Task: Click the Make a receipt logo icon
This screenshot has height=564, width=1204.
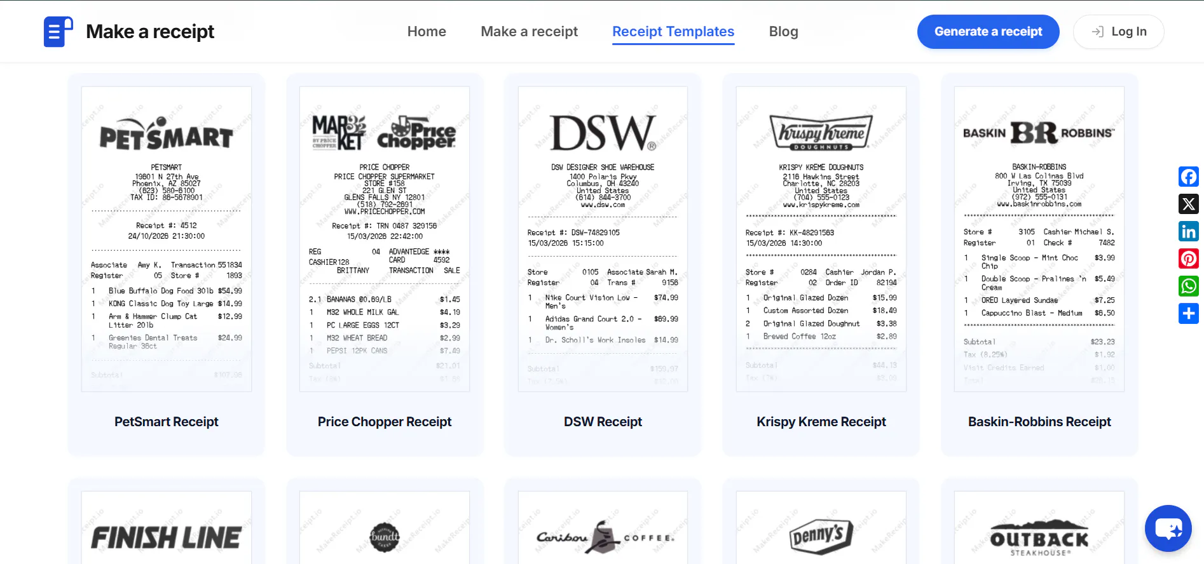Action: point(58,32)
